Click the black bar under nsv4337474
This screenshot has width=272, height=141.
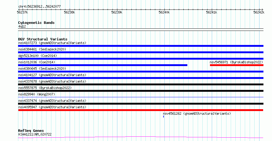[141, 104]
